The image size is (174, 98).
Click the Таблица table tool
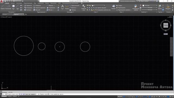(x=73, y=10)
